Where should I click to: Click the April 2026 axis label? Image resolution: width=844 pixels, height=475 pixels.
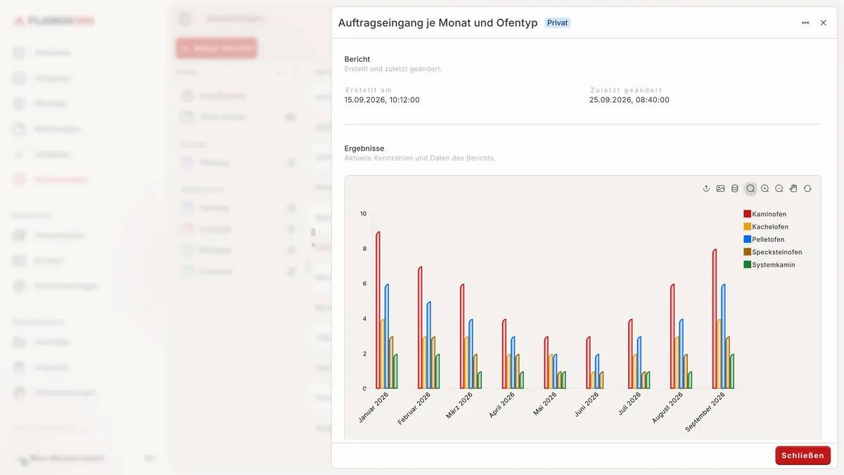coord(502,406)
